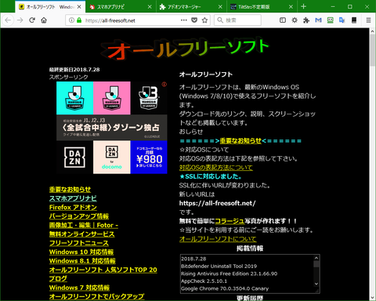
Task: Open the gear options toolbar icon
Action: coord(295,20)
